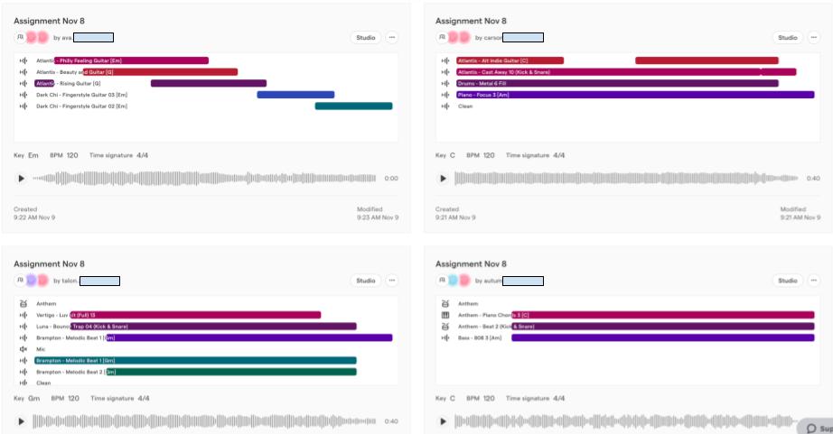Viewport: 833px width, 434px height.
Task: Click audio track icon for Alt Indie Guitar
Action: click(445, 60)
